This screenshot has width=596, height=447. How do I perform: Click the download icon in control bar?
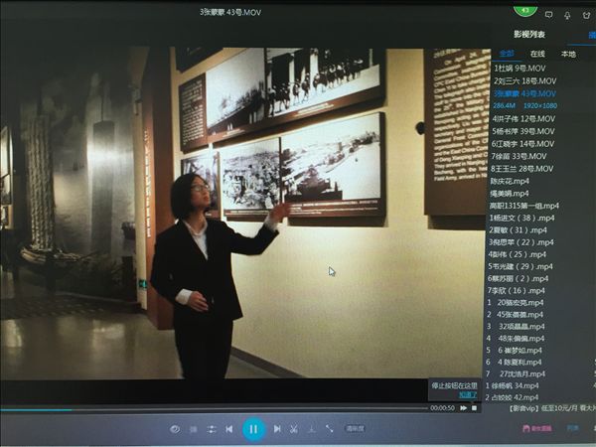tap(311, 429)
